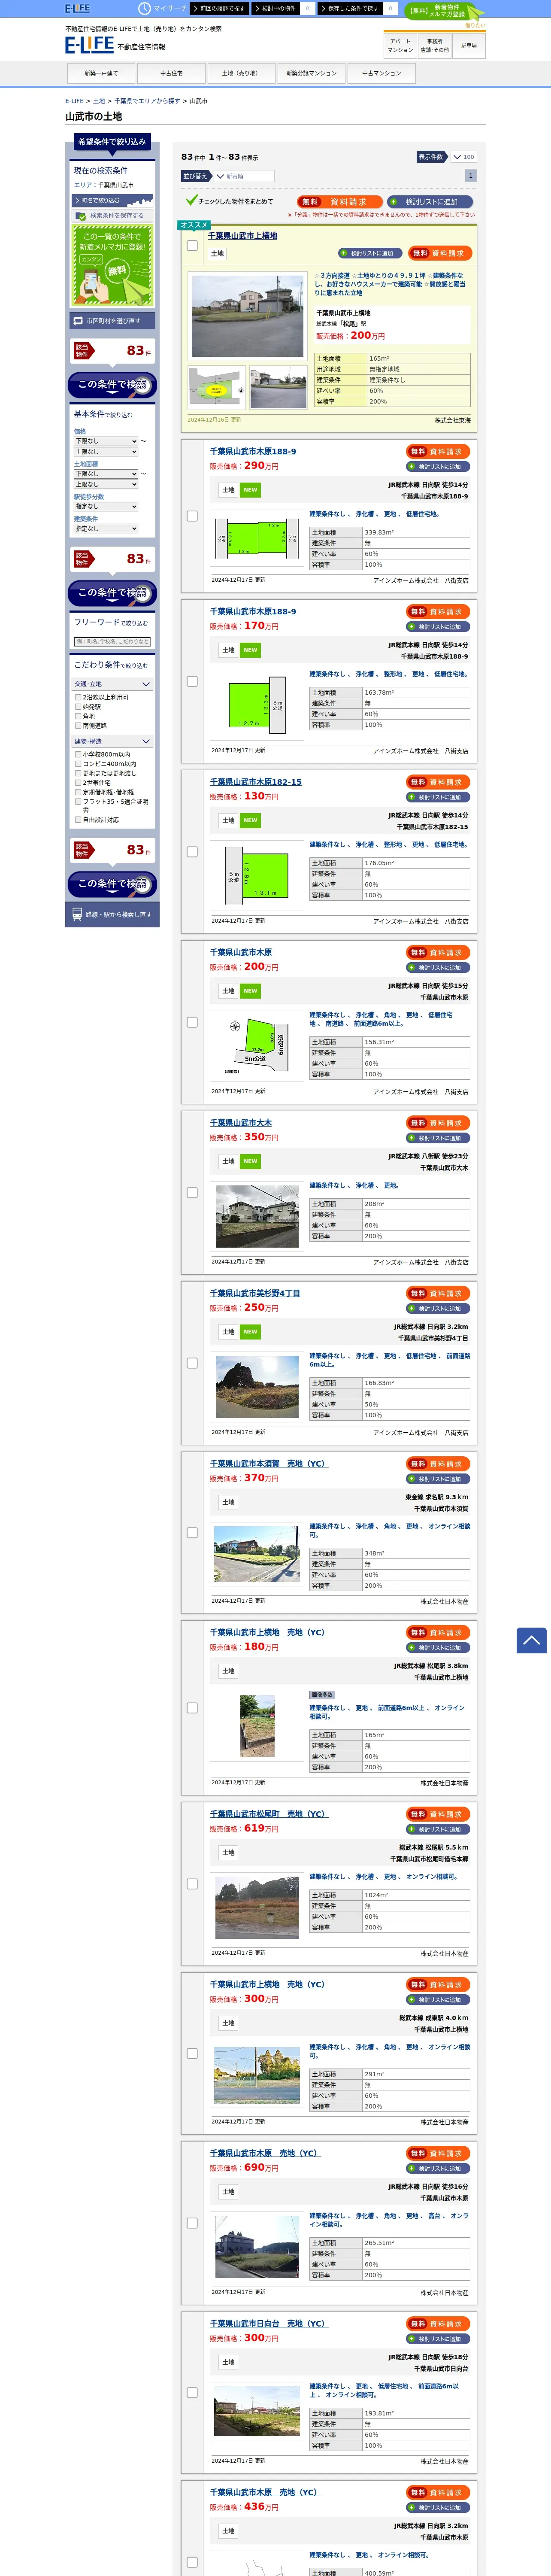Open the featured 上横地 main house photo
The image size is (551, 2576).
(248, 317)
